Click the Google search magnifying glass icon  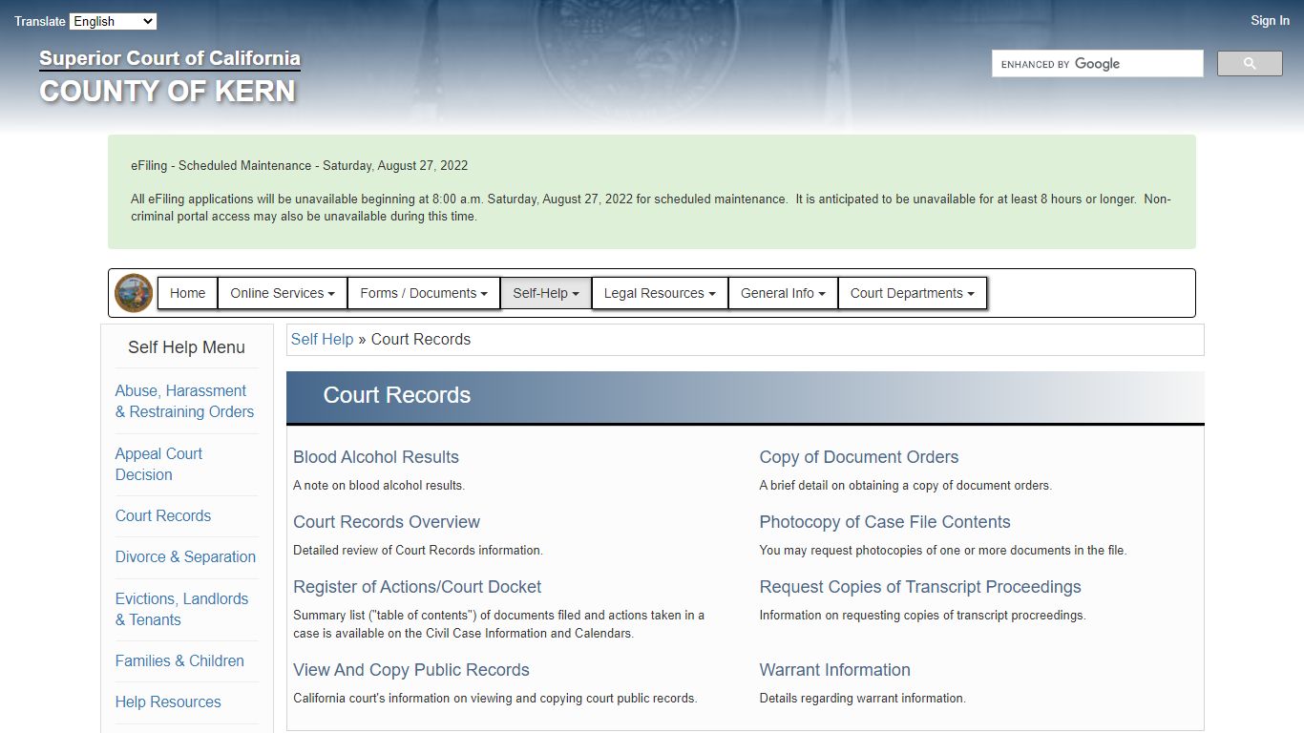(x=1249, y=62)
